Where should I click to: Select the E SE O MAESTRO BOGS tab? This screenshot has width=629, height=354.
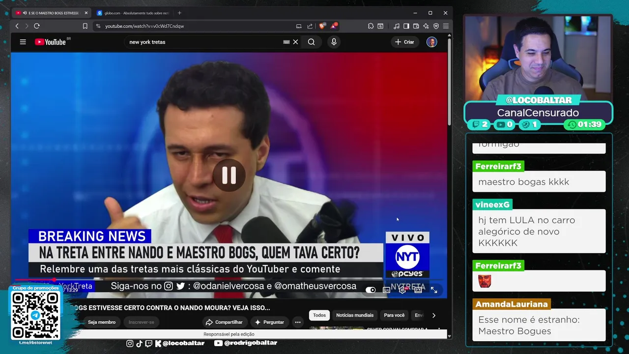coord(52,13)
